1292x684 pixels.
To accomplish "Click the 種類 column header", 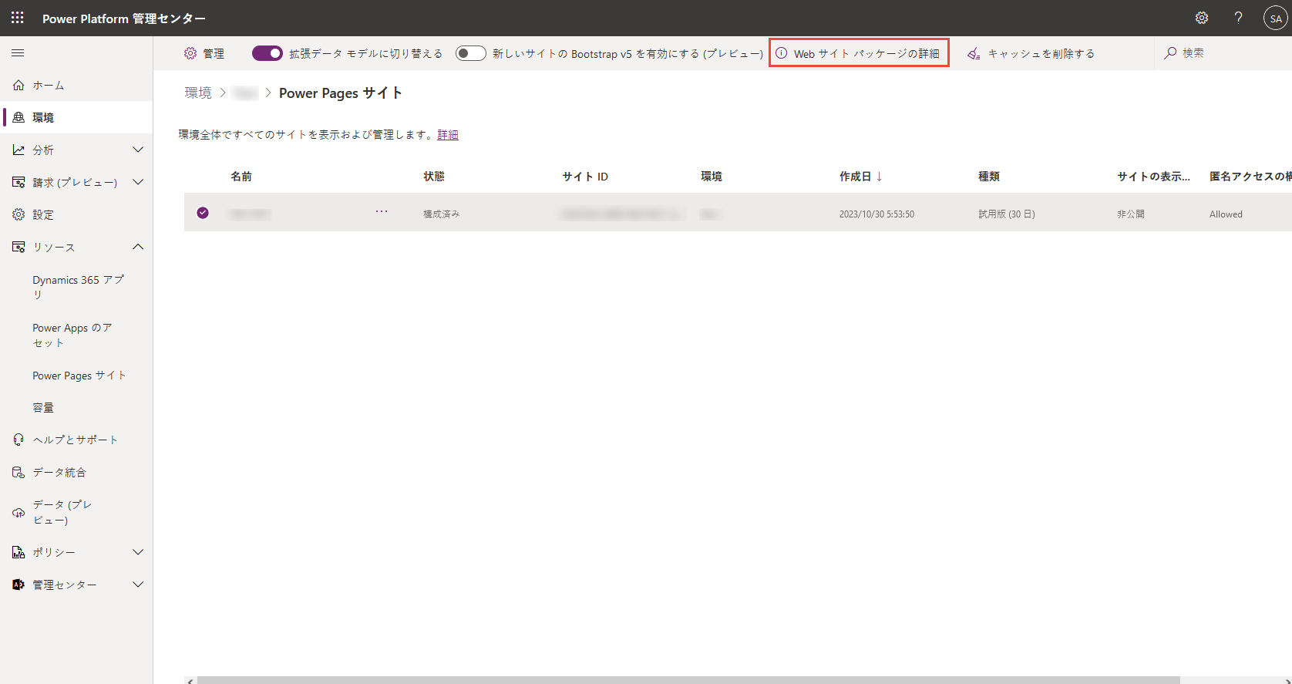I will (989, 177).
